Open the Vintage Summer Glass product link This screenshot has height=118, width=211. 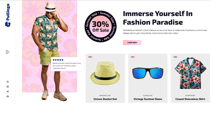pyautogui.click(x=148, y=99)
